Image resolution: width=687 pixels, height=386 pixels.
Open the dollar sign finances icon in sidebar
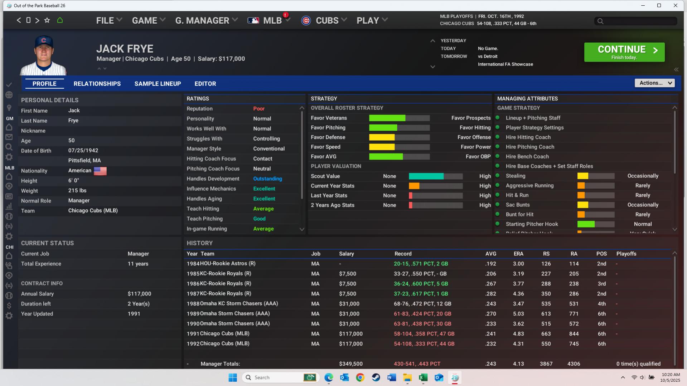(x=9, y=306)
